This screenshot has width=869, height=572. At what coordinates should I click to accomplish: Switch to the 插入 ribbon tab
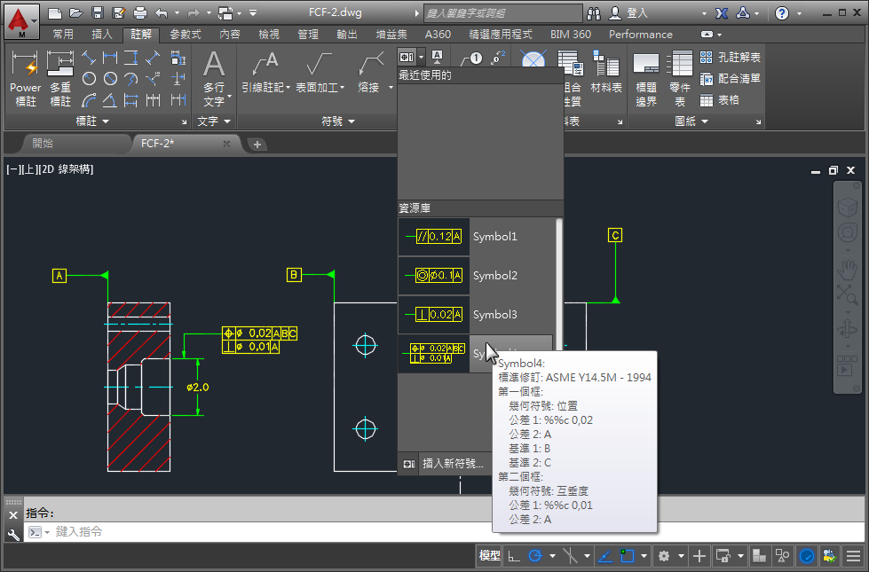[x=102, y=35]
